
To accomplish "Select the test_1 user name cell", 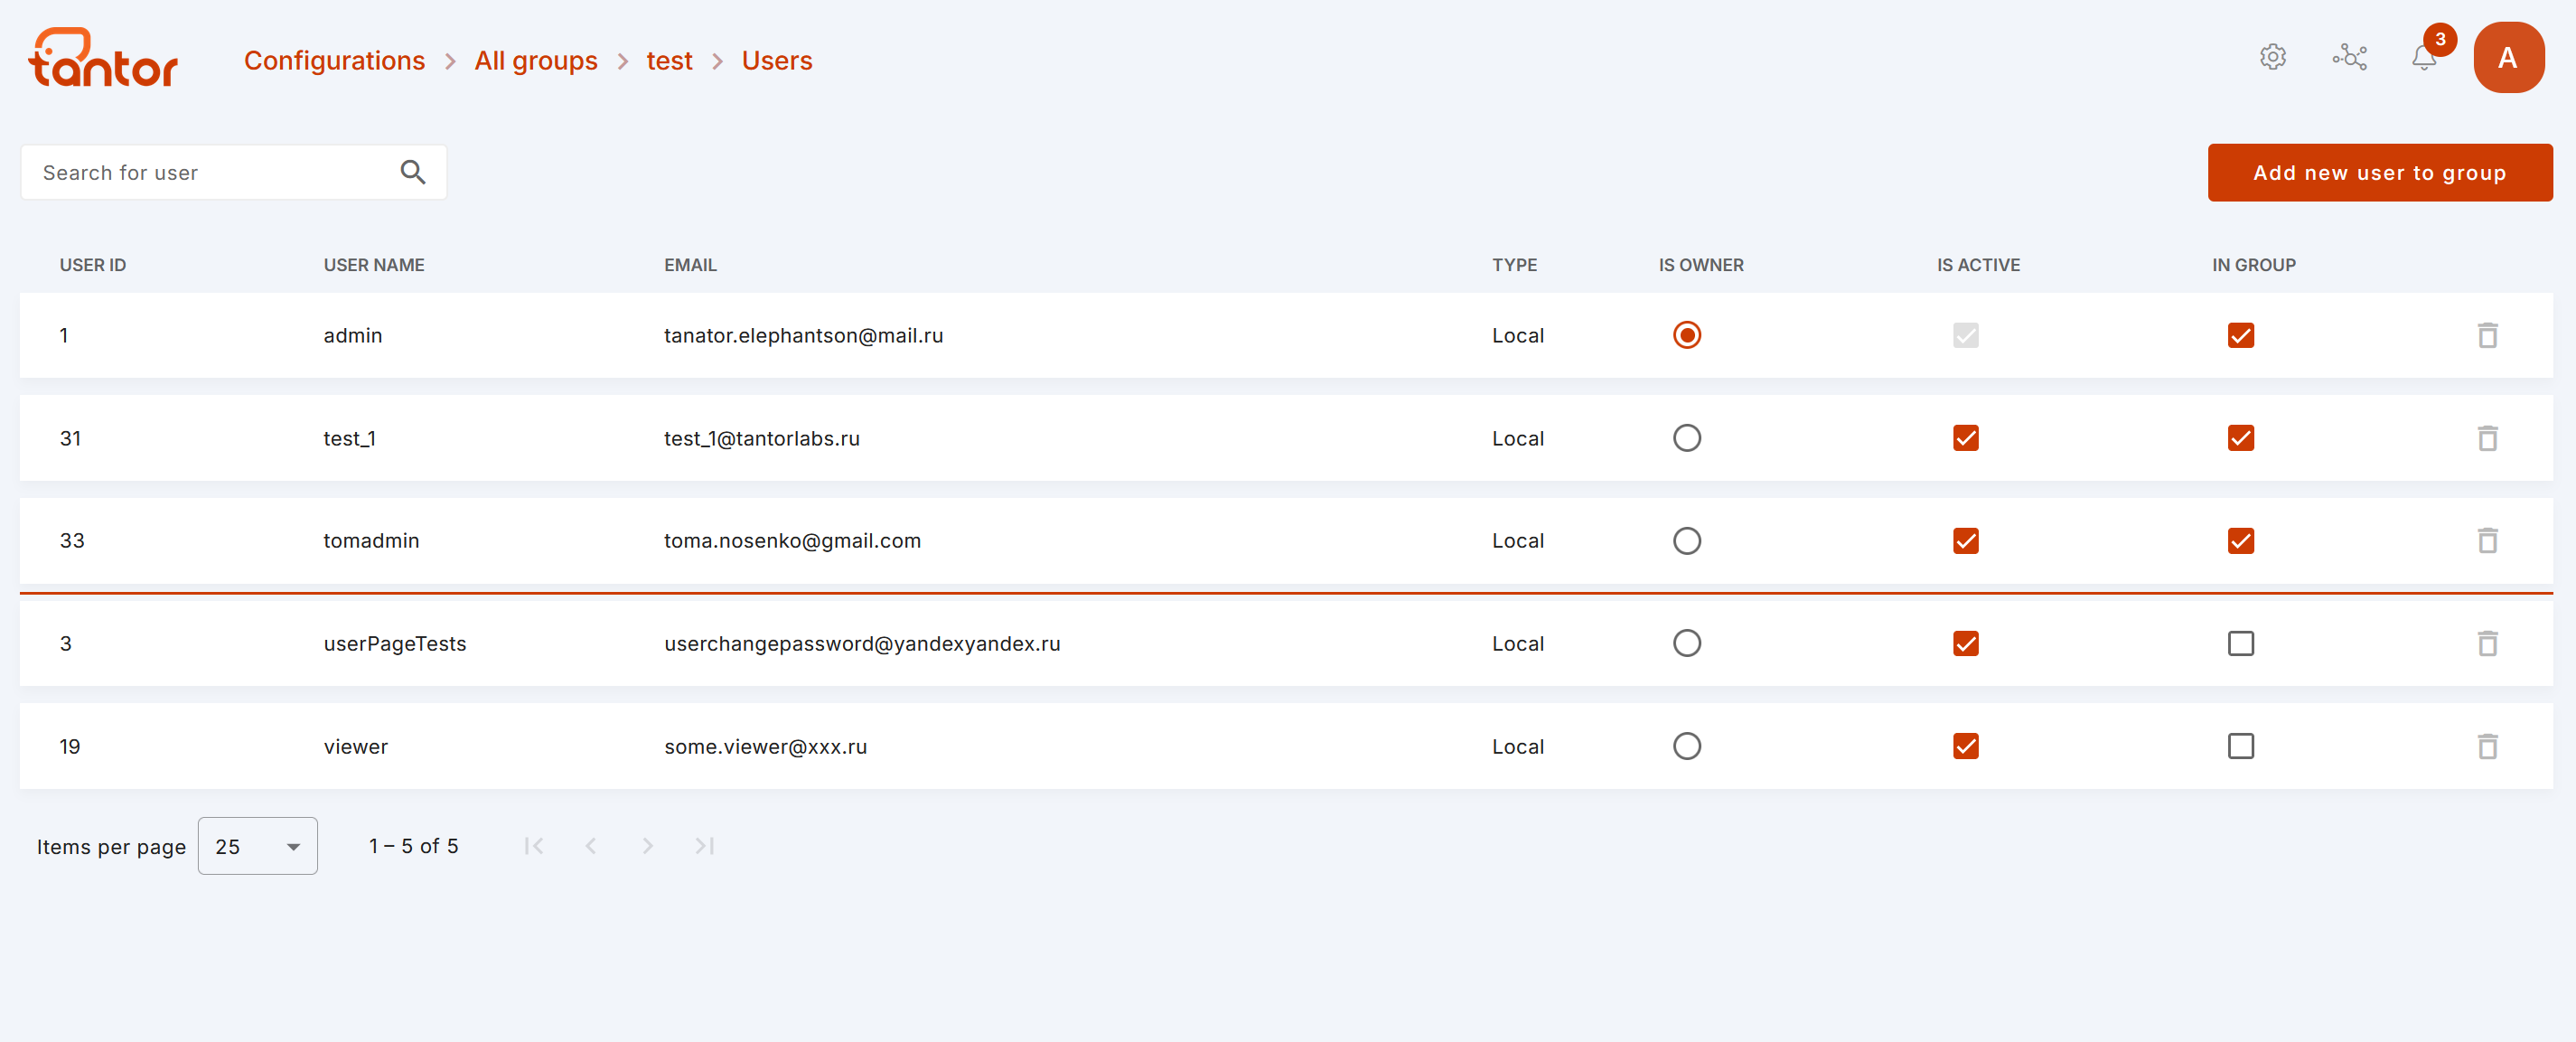I will click(x=349, y=438).
